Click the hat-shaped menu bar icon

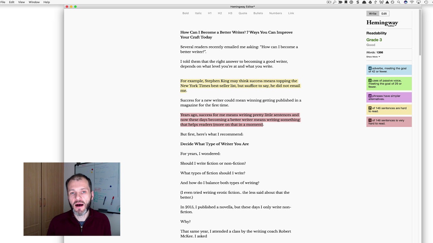364,2
